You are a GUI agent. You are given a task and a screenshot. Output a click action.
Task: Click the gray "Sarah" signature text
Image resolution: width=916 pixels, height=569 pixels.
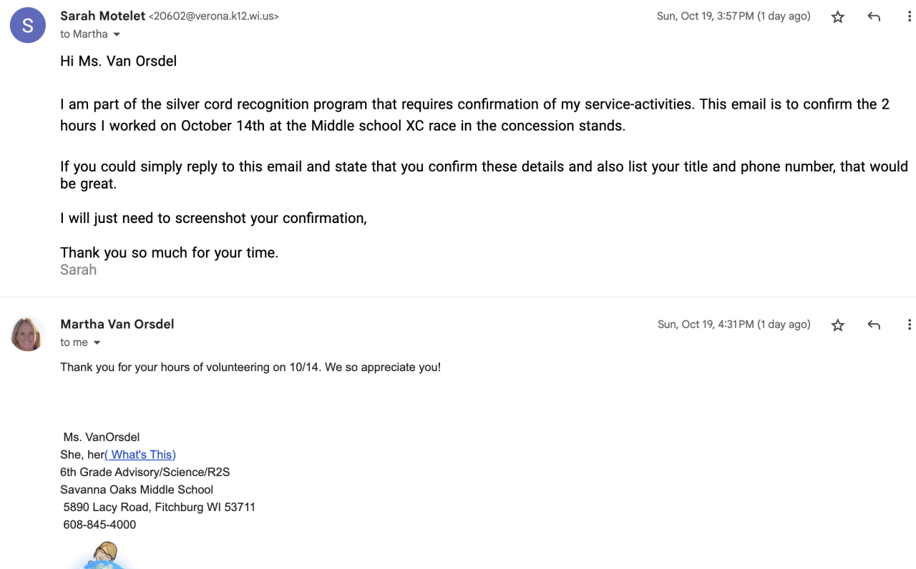pyautogui.click(x=78, y=270)
